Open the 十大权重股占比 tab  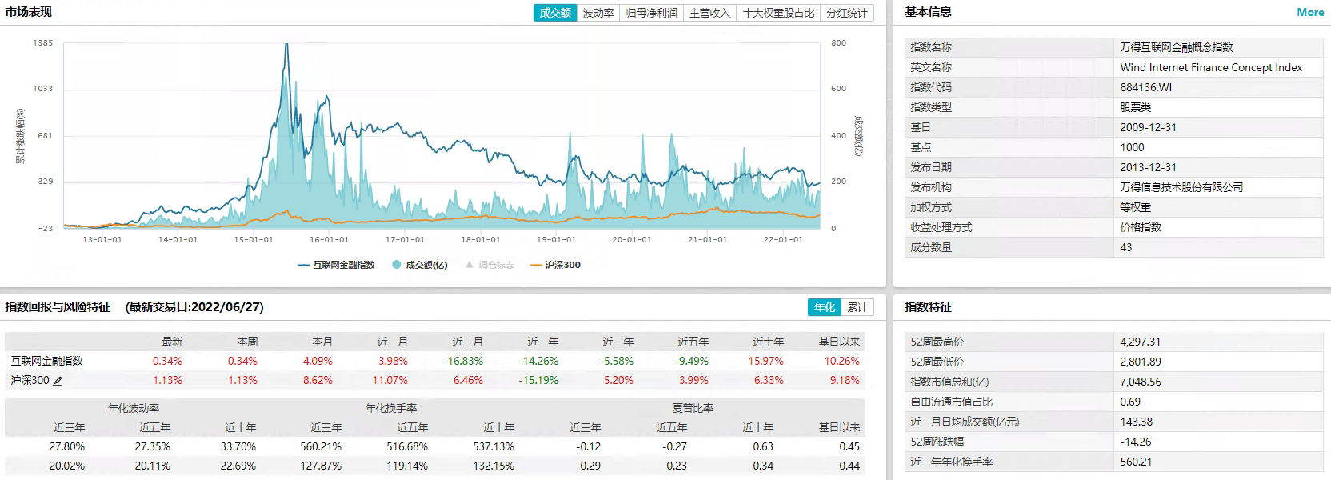(778, 13)
